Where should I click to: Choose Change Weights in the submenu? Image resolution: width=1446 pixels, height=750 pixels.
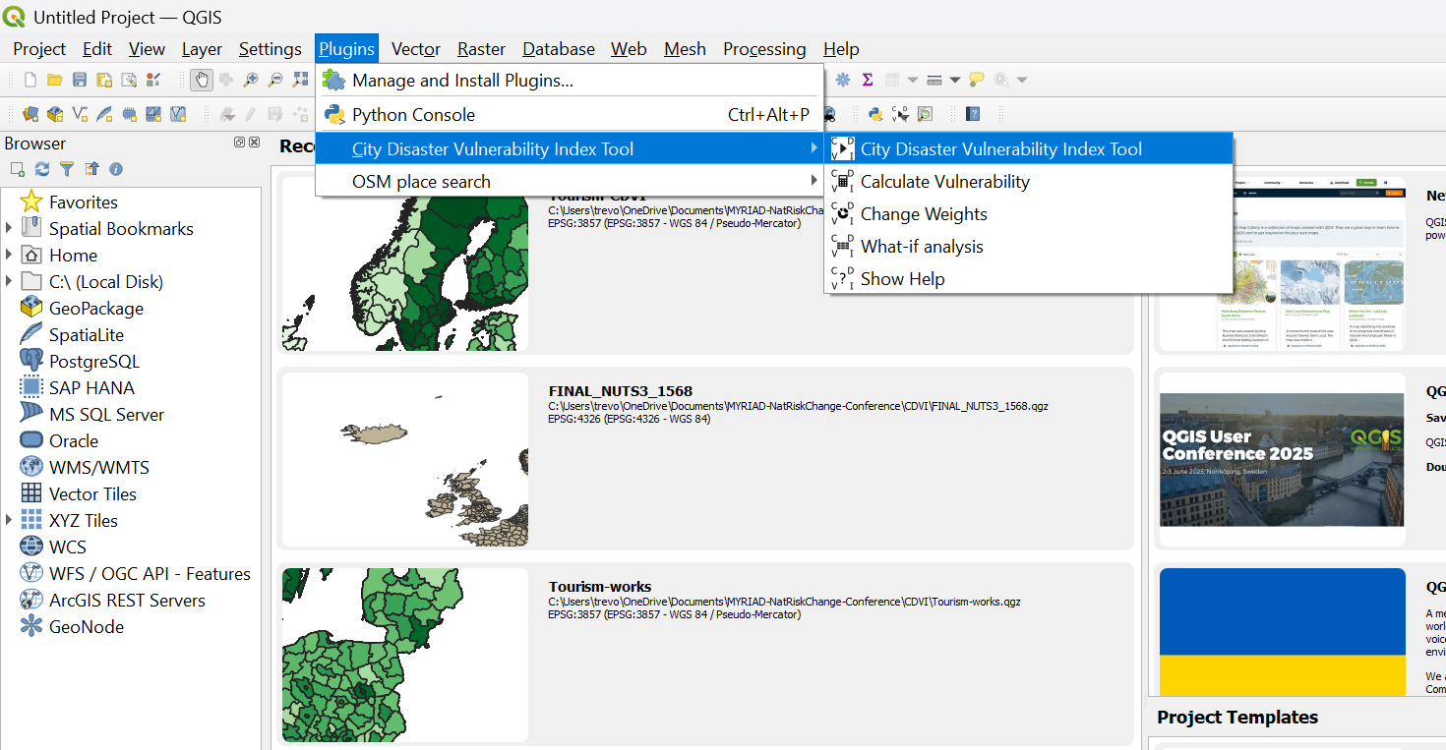pyautogui.click(x=1029, y=213)
